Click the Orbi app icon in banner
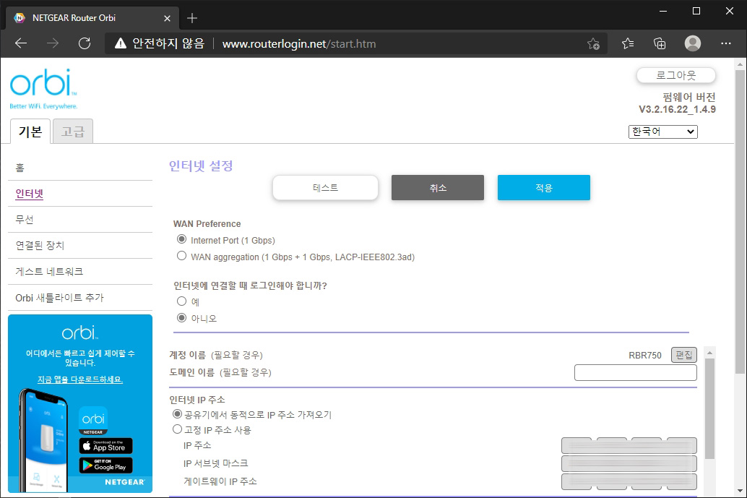 93,421
